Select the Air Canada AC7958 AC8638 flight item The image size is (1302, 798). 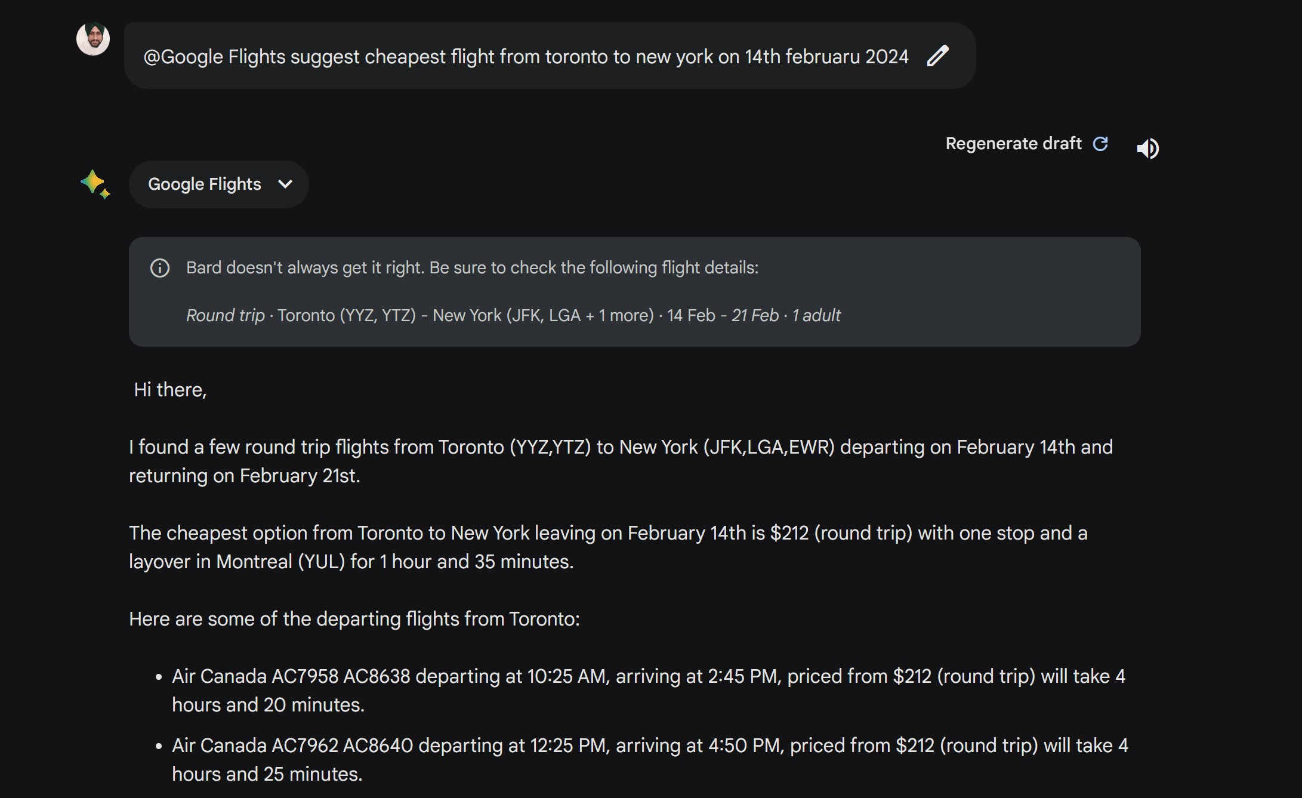[648, 691]
